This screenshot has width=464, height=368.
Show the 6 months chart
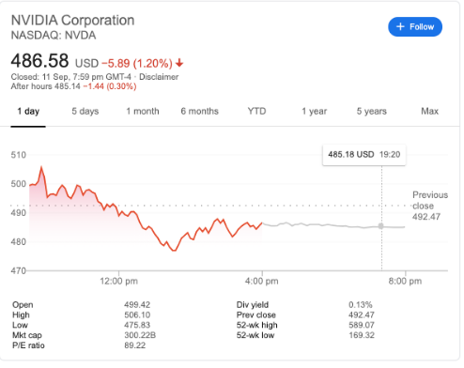tap(200, 112)
